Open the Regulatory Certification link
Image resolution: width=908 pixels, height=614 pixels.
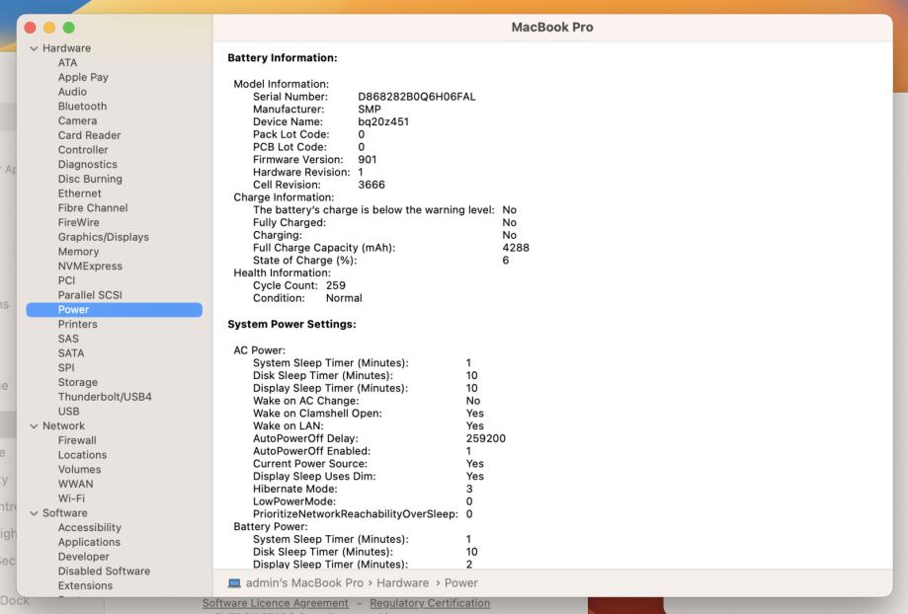pyautogui.click(x=430, y=603)
